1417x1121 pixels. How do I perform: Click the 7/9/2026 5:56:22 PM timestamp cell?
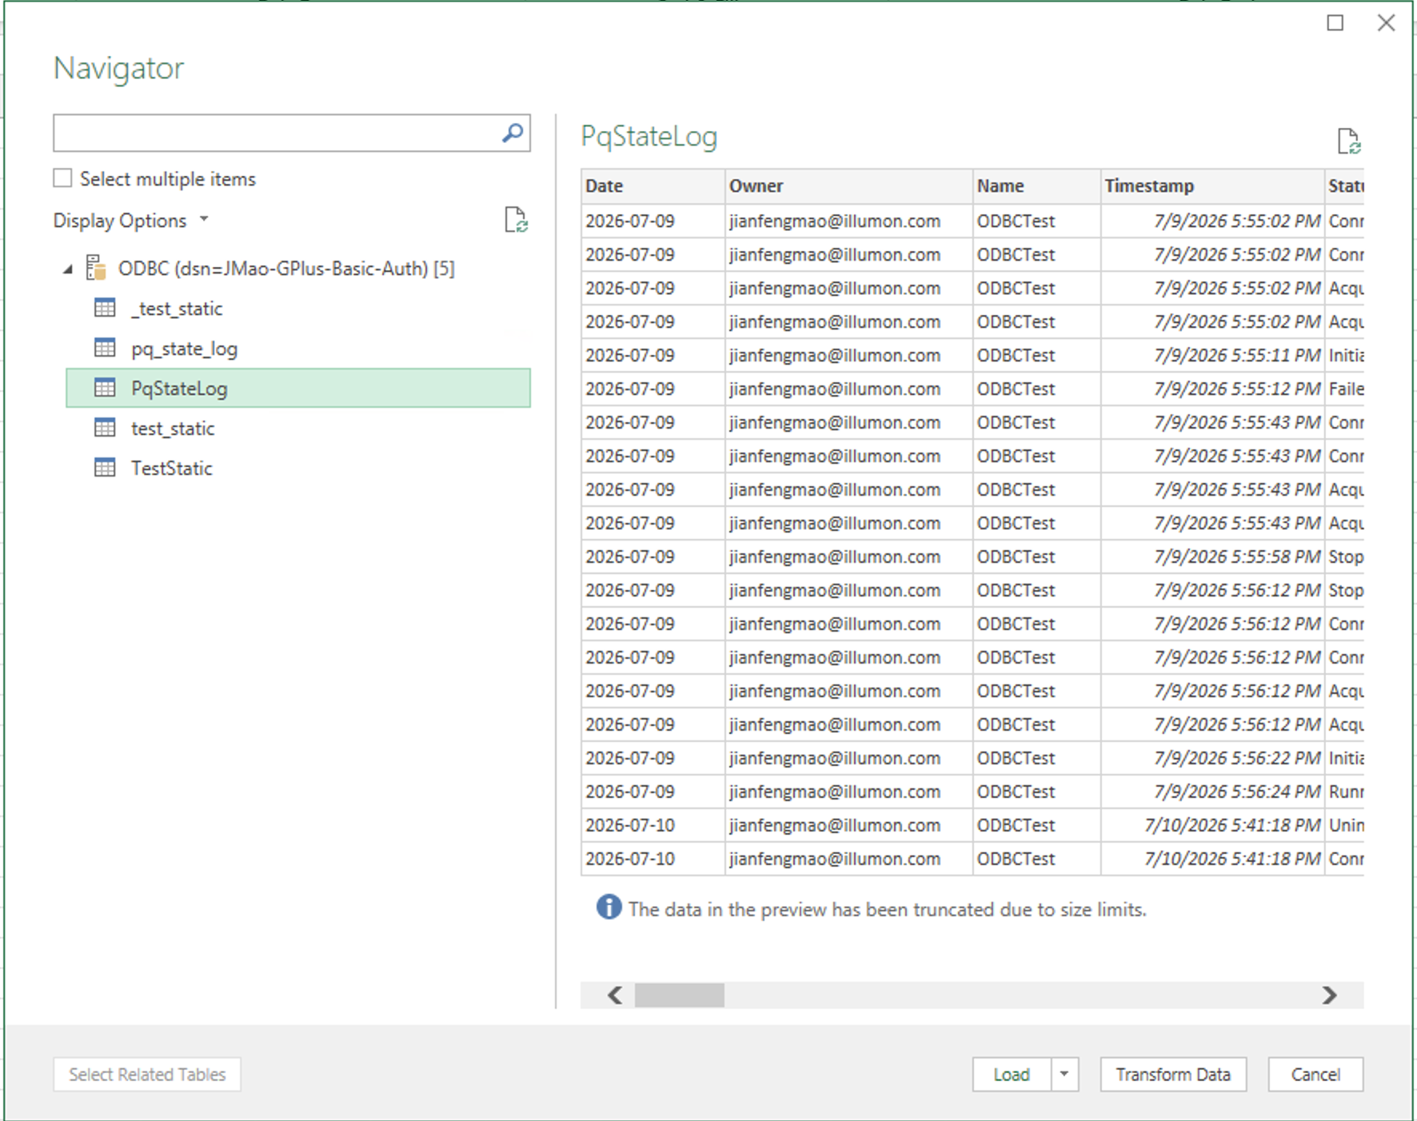(1213, 758)
